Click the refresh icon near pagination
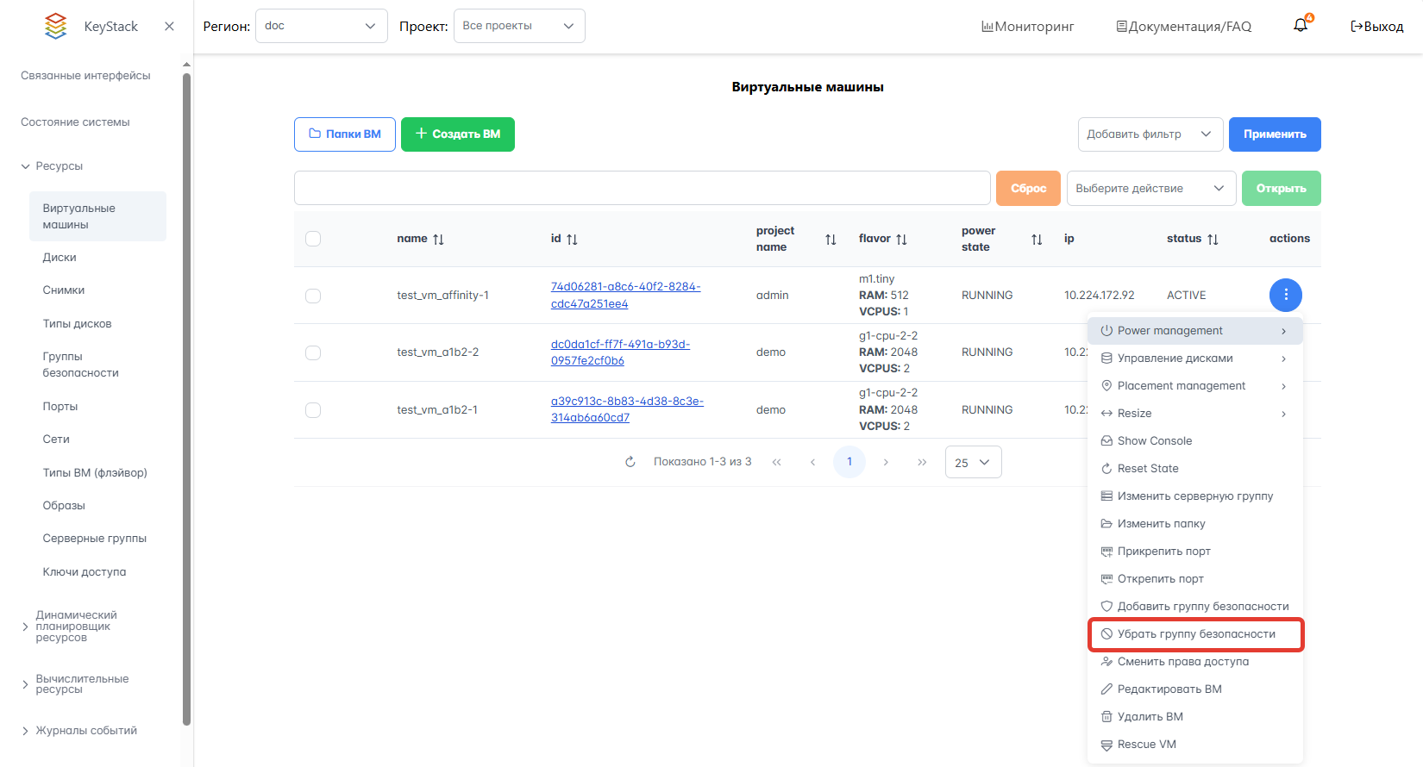This screenshot has width=1423, height=767. pyautogui.click(x=630, y=462)
